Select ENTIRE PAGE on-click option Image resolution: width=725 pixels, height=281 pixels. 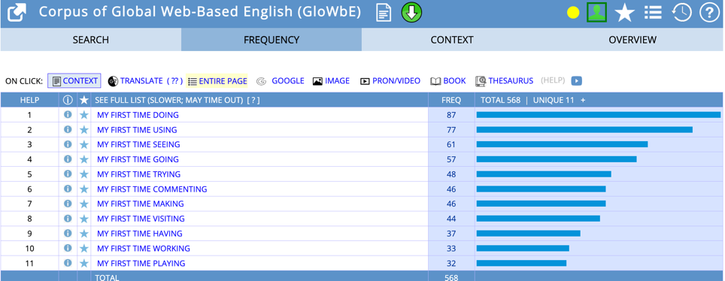(x=217, y=81)
